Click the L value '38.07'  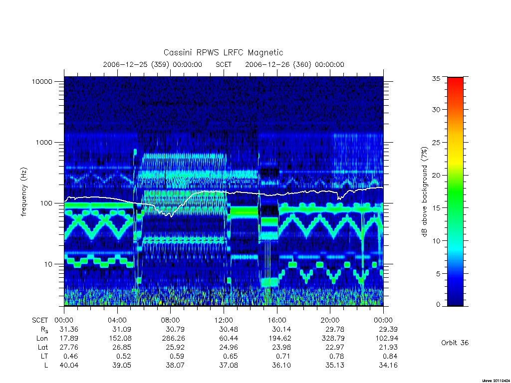click(175, 366)
